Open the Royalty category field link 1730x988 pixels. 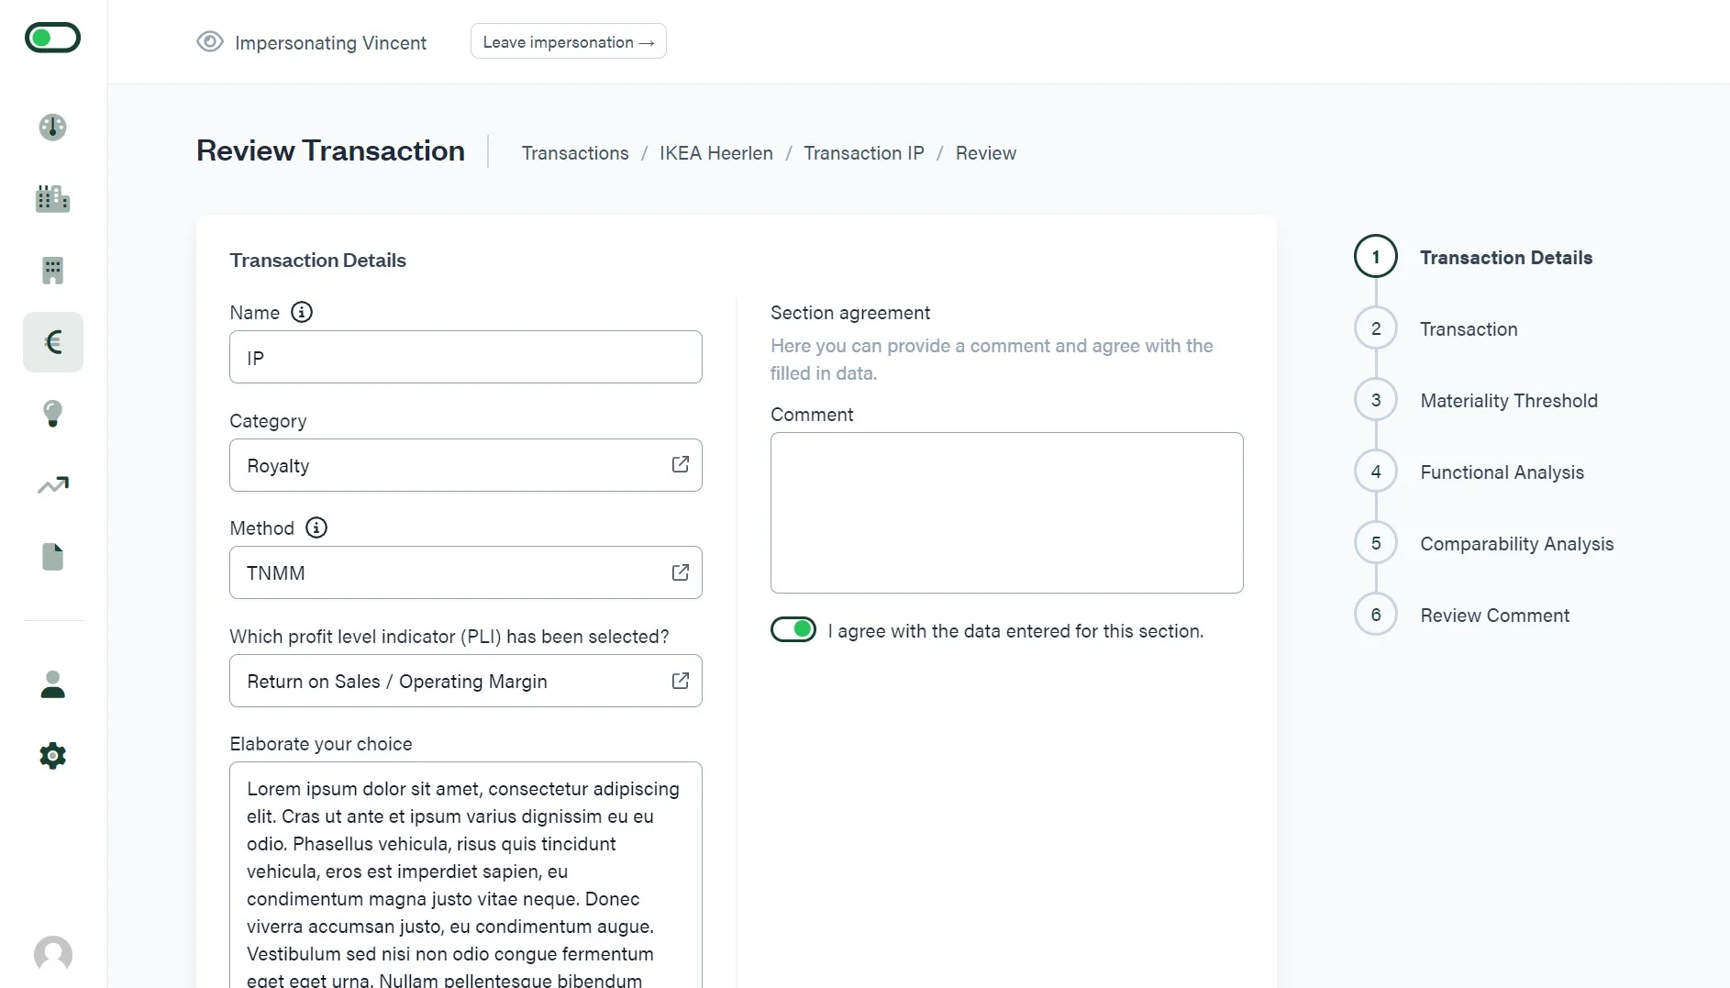[680, 465]
